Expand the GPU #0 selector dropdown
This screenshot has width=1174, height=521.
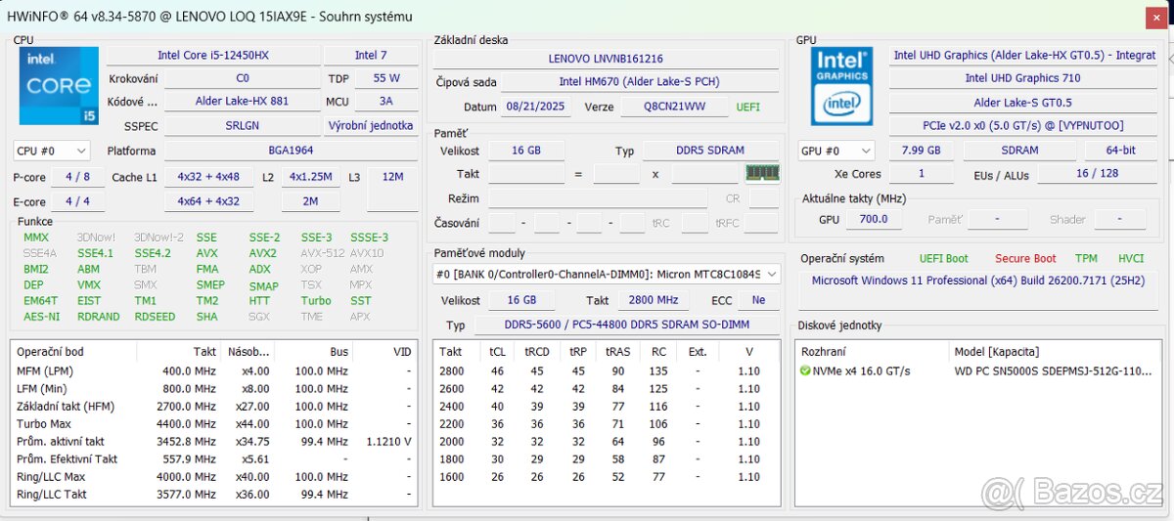(x=836, y=151)
